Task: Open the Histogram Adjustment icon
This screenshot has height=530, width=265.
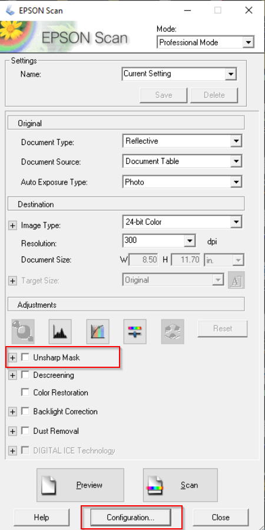Action: 60,330
